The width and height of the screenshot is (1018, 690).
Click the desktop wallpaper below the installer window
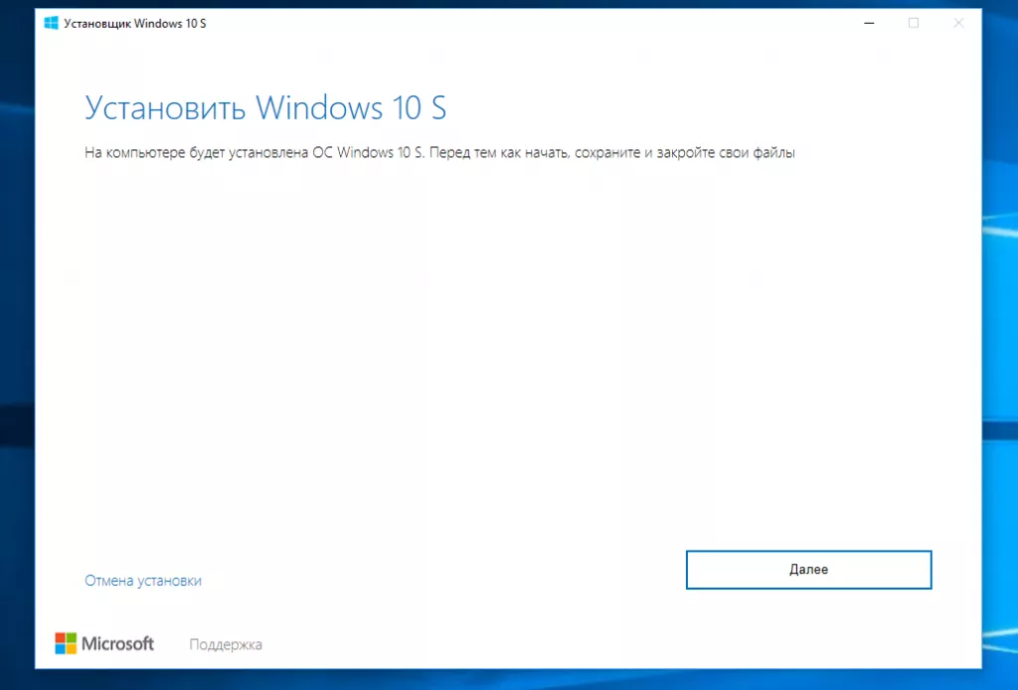(497, 681)
